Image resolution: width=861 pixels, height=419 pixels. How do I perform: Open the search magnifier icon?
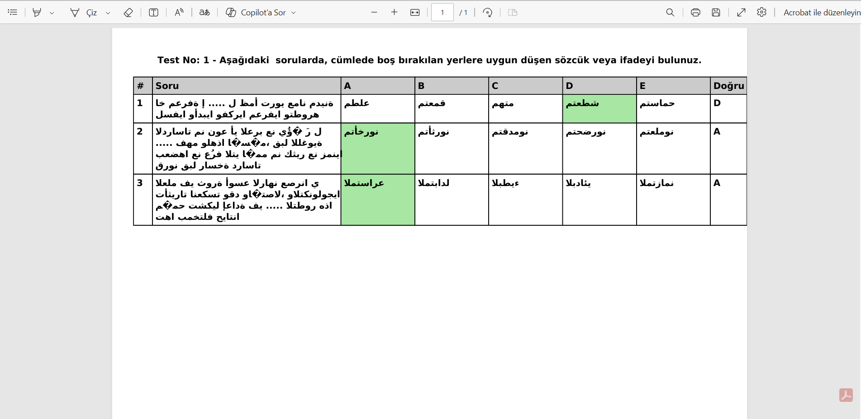click(x=670, y=12)
